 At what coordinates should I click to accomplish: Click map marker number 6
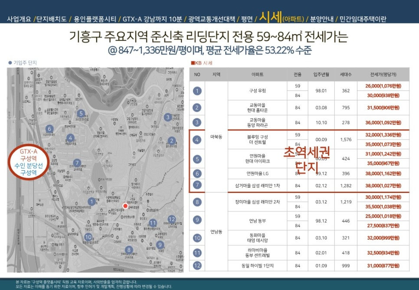pos(49,129)
